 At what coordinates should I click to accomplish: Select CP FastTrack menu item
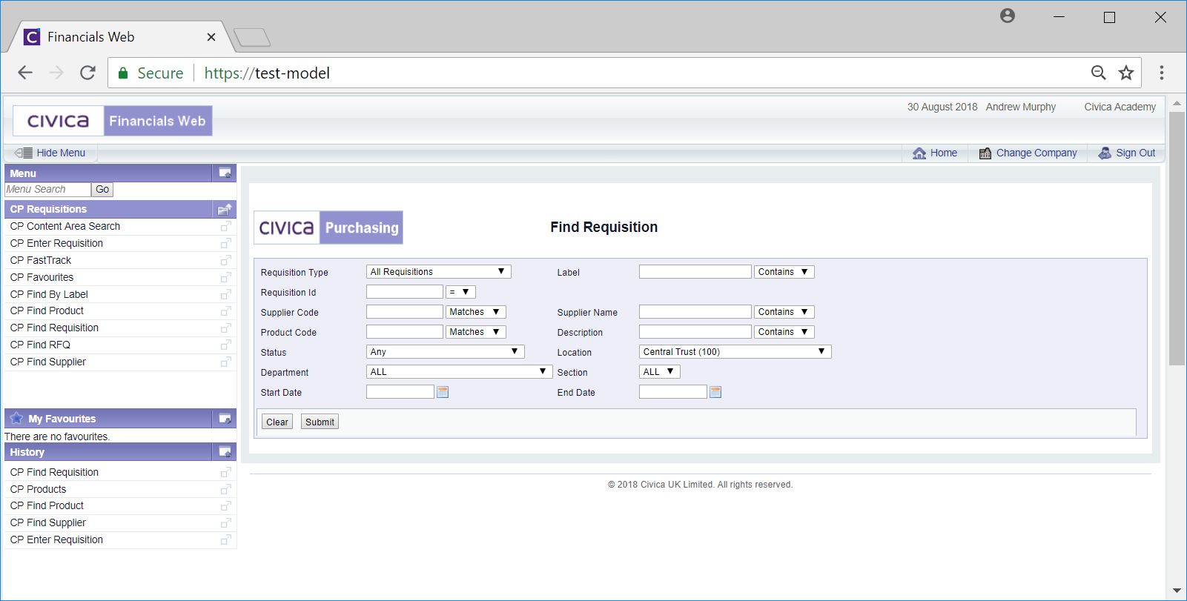[x=41, y=260]
